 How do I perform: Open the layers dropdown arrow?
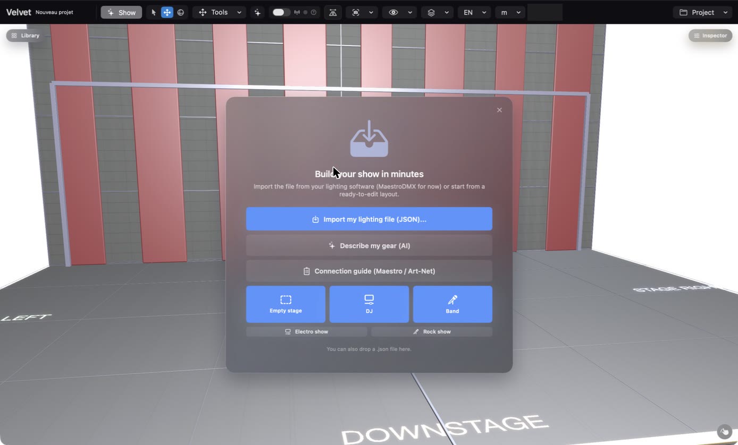click(x=447, y=12)
